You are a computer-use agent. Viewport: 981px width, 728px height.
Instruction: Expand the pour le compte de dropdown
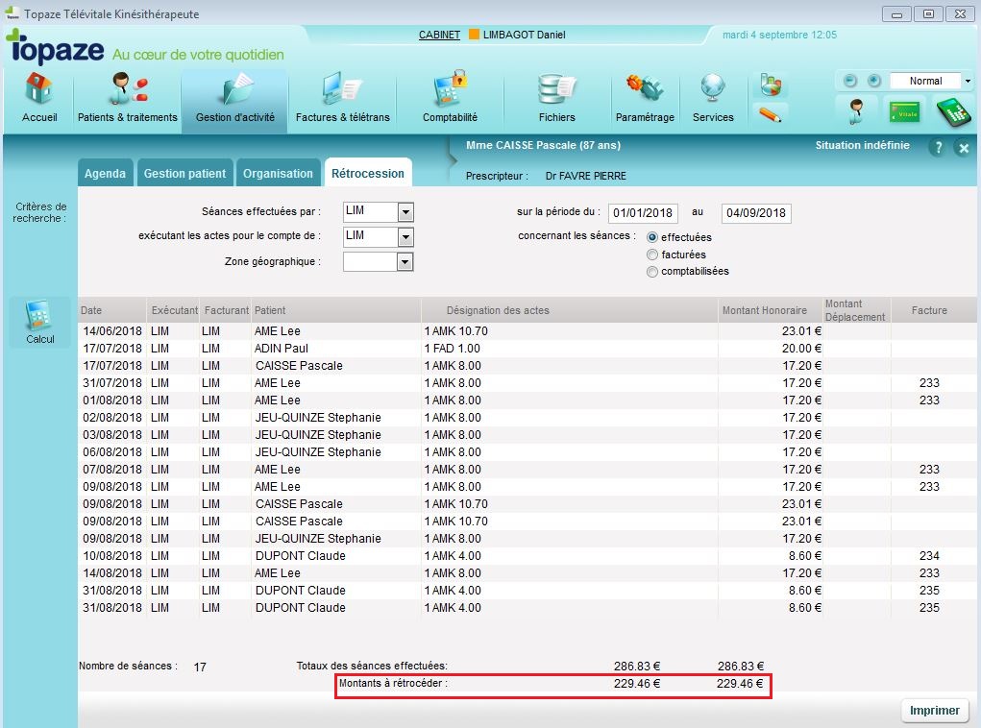[x=405, y=237]
